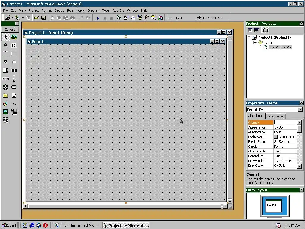Select the FileListBox control tool
305x229 pixels.
click(14, 95)
